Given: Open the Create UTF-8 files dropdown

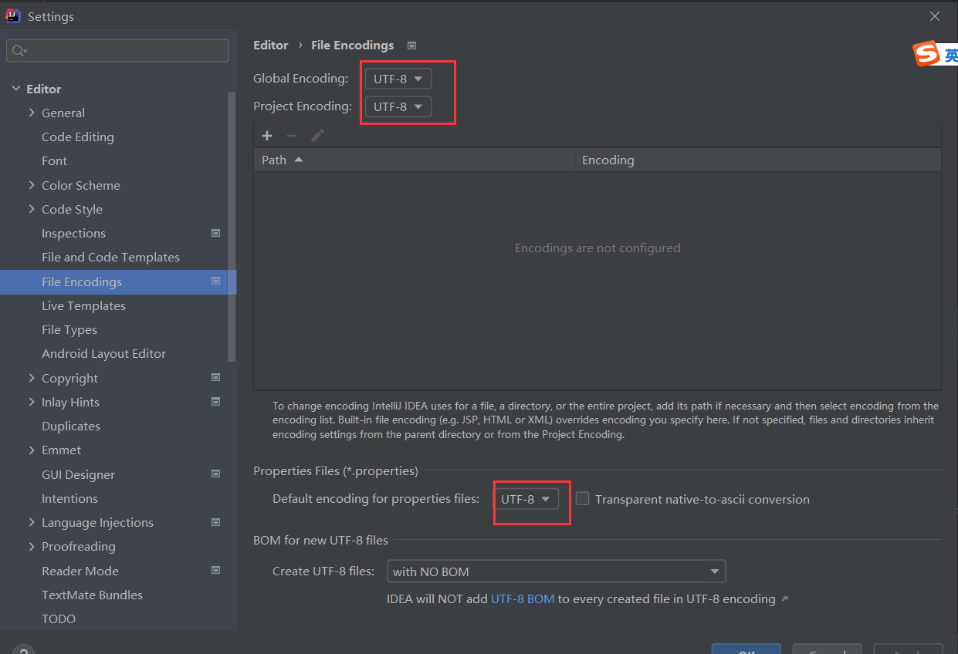Looking at the screenshot, I should click(557, 571).
